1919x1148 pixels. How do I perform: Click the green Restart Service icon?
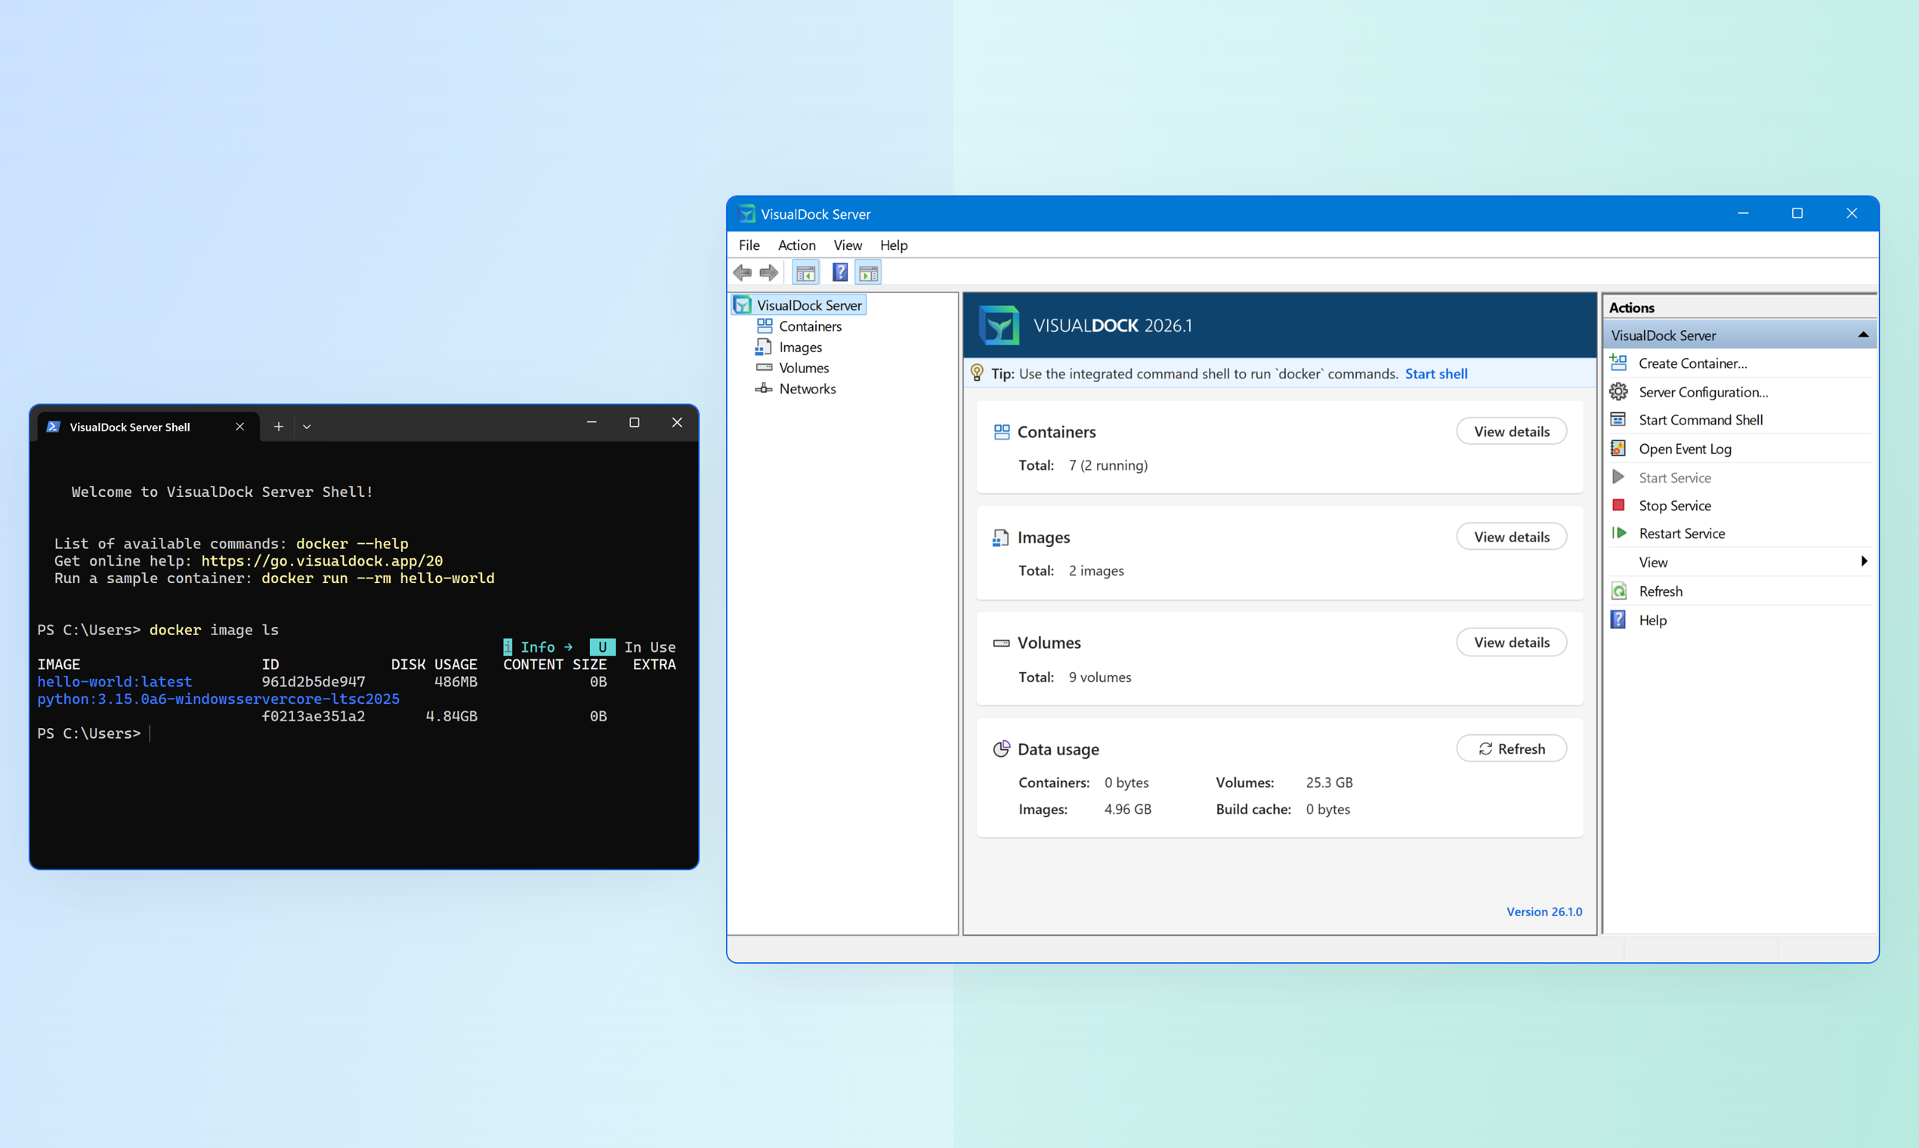tap(1619, 533)
